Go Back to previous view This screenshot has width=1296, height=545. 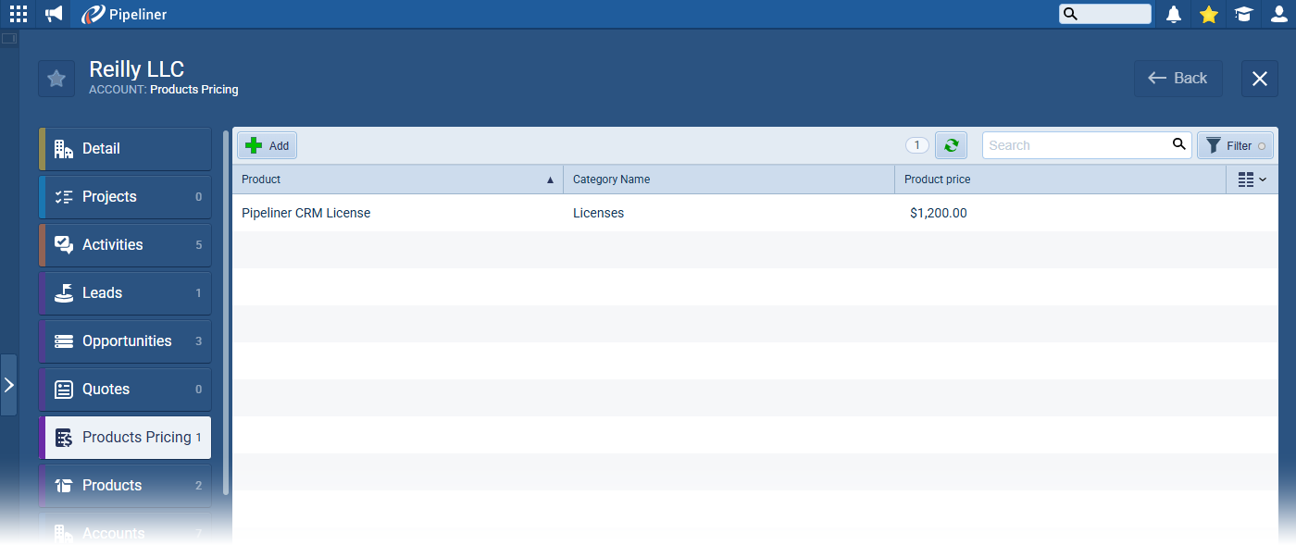[1178, 79]
